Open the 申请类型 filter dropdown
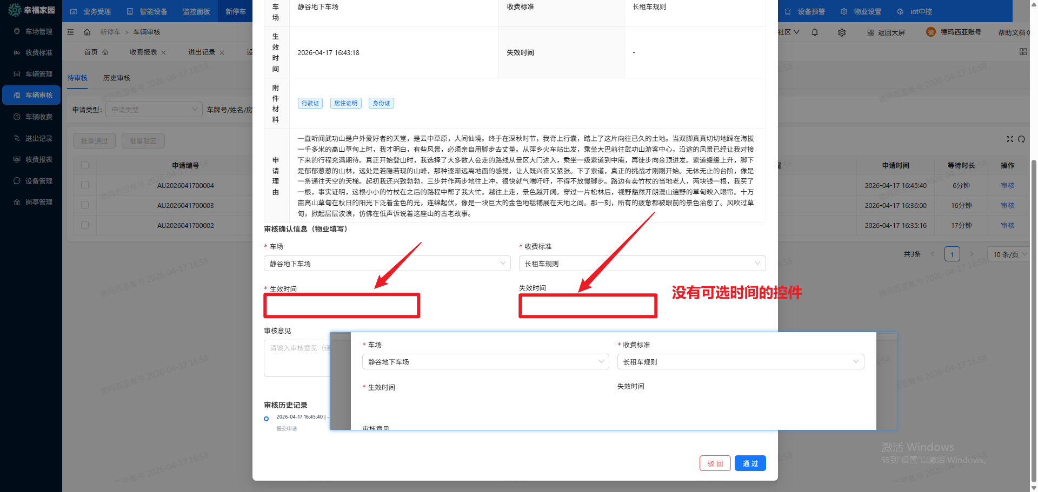This screenshot has height=492, width=1038. (x=154, y=110)
